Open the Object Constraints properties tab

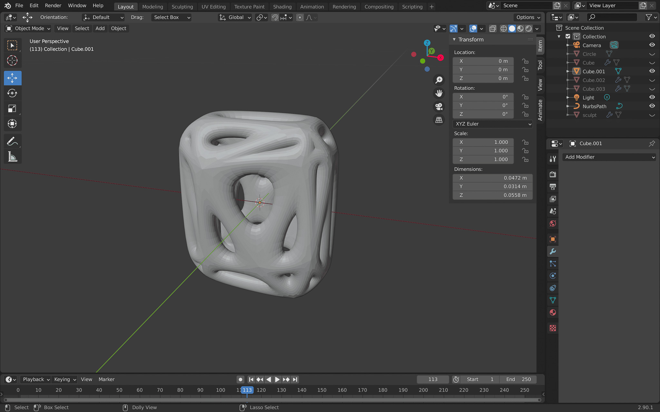(553, 288)
